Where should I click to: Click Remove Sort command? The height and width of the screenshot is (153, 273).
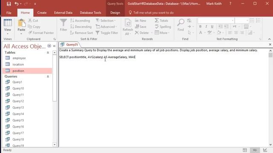(x=81, y=33)
